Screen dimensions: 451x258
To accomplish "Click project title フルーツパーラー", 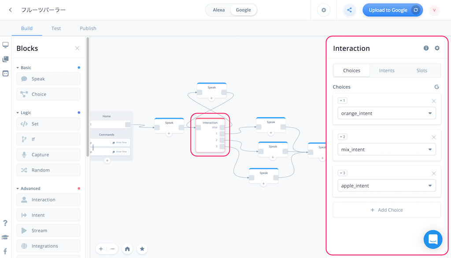I will [x=44, y=10].
